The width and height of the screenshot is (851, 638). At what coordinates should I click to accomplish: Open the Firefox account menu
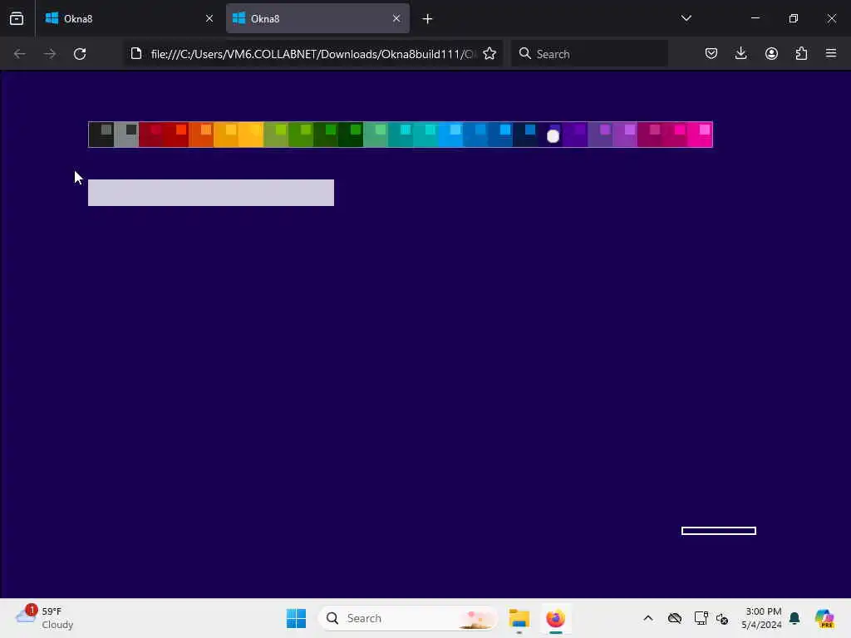tap(771, 54)
